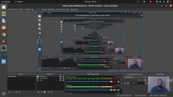Image resolution: width=173 pixels, height=97 pixels.
Task: Click the microphone indicator in the top bar
Action: (164, 2)
